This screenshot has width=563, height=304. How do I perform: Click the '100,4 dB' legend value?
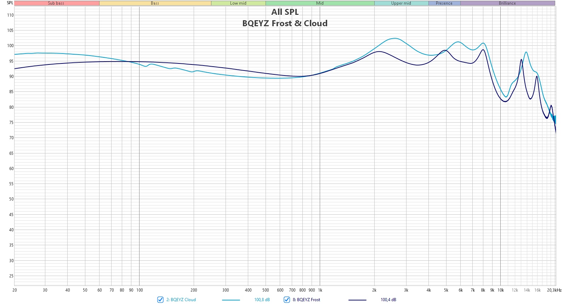pyautogui.click(x=388, y=300)
